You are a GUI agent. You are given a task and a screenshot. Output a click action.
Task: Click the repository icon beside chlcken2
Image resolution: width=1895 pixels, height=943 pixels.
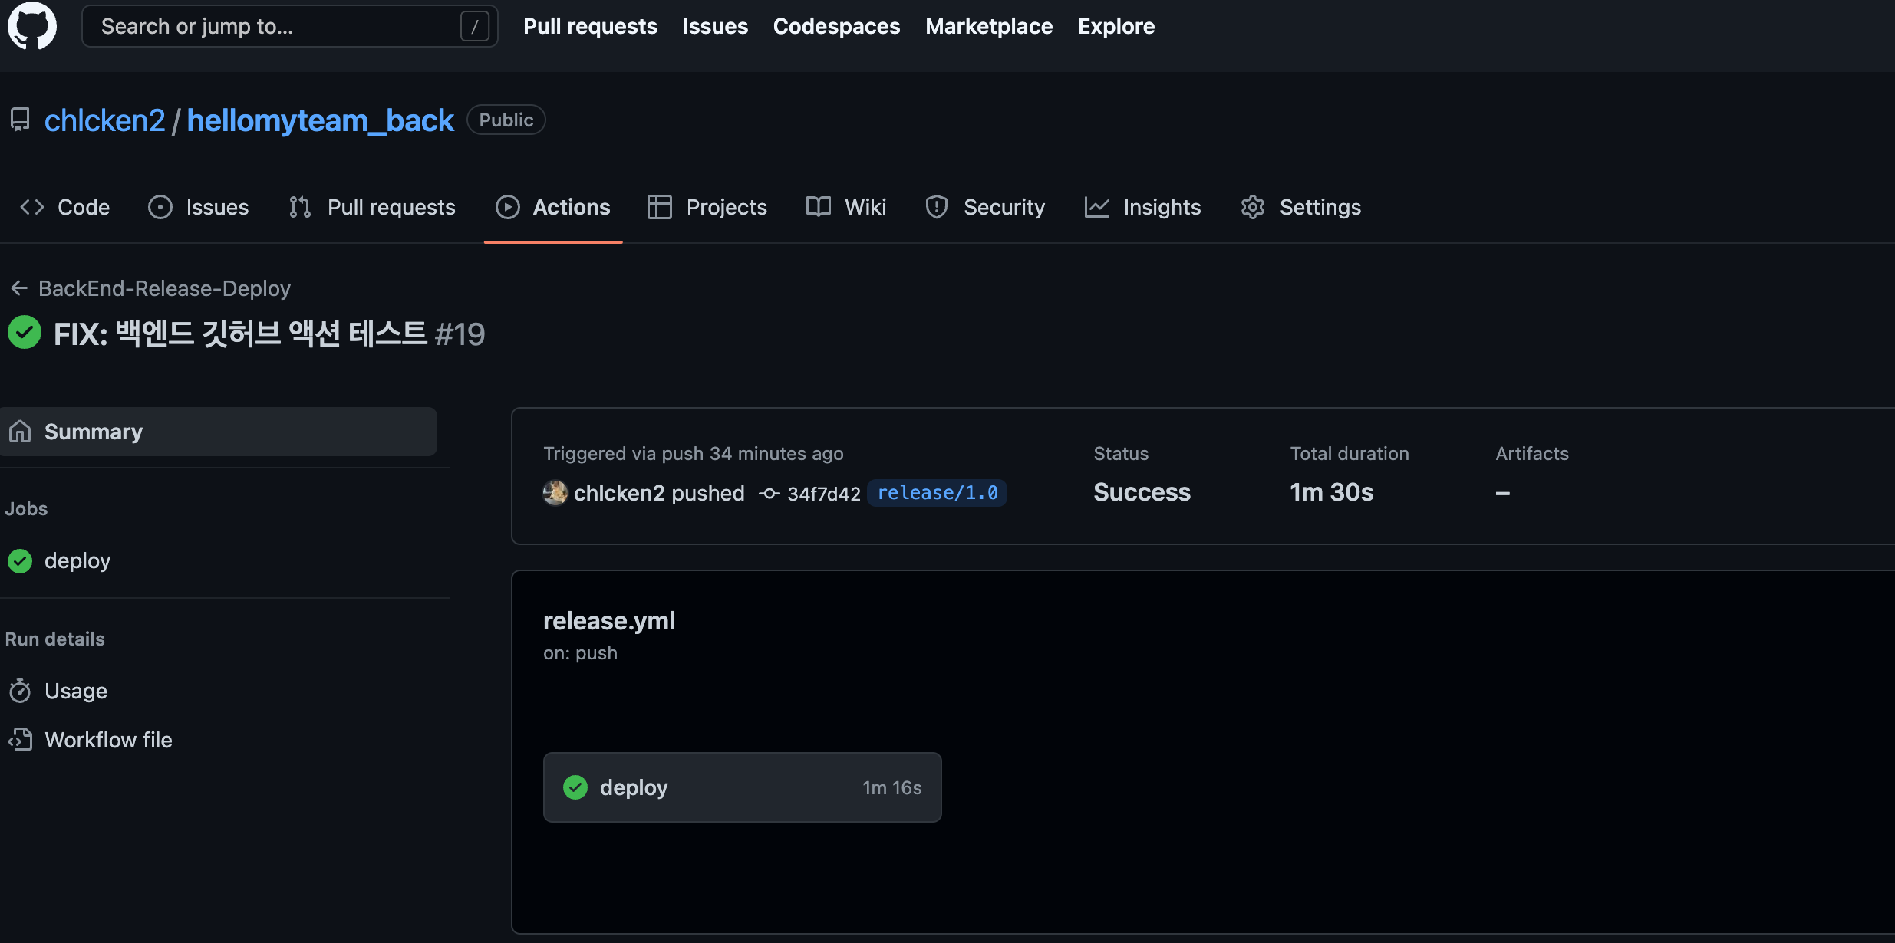tap(20, 120)
